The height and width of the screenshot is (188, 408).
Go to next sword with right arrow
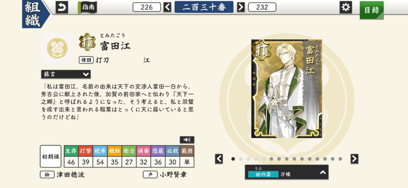click(241, 7)
